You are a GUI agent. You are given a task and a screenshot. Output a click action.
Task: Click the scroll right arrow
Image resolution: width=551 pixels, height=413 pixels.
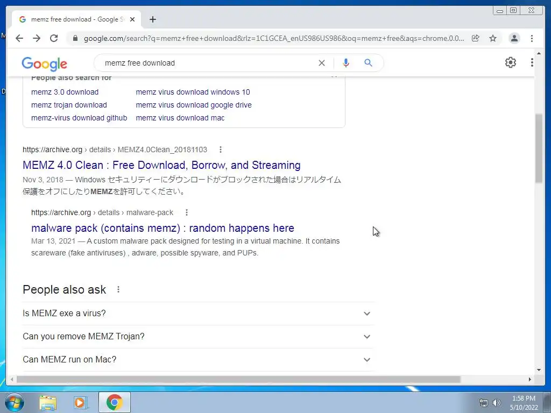pyautogui.click(x=530, y=379)
